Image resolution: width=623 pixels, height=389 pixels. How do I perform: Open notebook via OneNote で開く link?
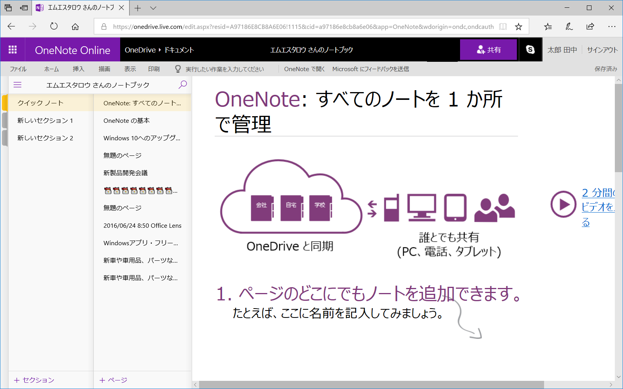(x=304, y=69)
